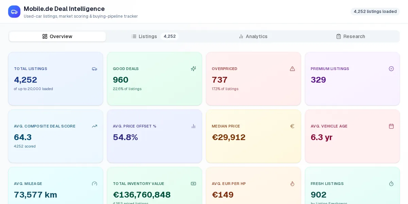
Task: Click the 'AVG. VEHICLE AGE' label
Action: (329, 126)
